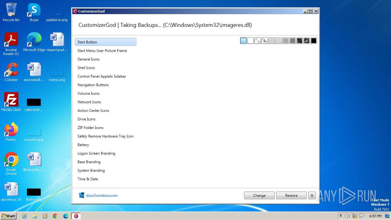The width and height of the screenshot is (391, 220).
Task: Open the CCleaner desktop shortcut
Action: click(x=11, y=72)
